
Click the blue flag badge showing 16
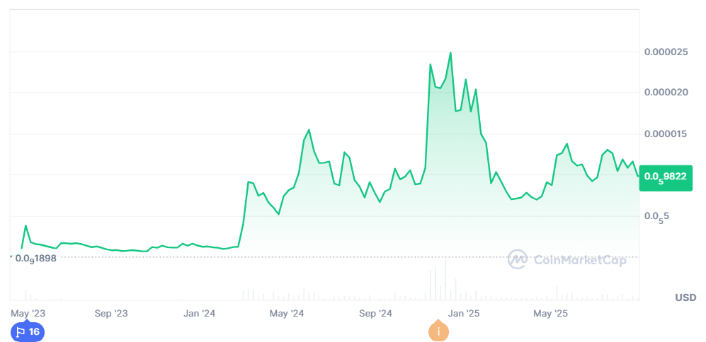pos(28,331)
